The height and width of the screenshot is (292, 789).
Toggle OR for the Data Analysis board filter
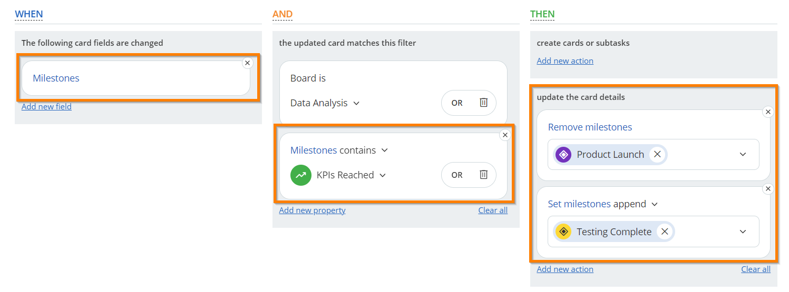tap(457, 103)
